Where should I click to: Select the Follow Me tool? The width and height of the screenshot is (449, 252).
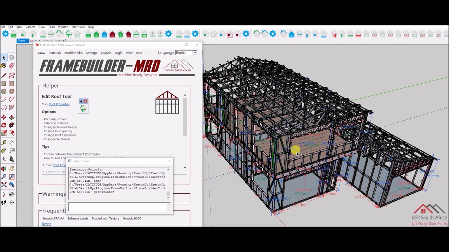click(x=12, y=125)
